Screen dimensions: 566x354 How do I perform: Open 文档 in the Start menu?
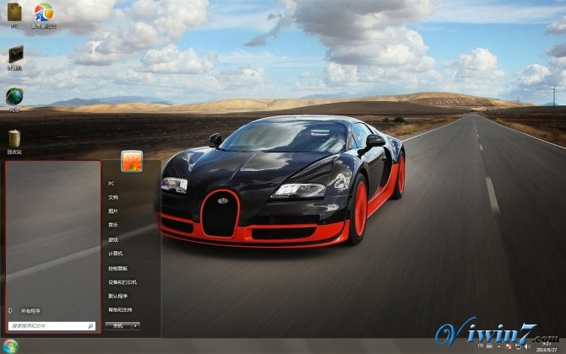pyautogui.click(x=113, y=197)
